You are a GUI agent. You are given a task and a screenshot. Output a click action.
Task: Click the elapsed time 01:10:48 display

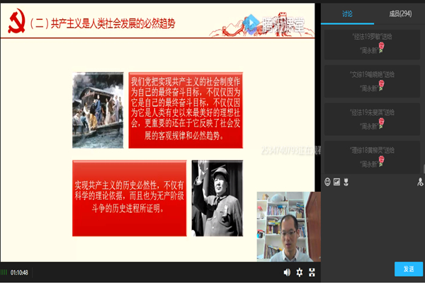click(x=20, y=272)
